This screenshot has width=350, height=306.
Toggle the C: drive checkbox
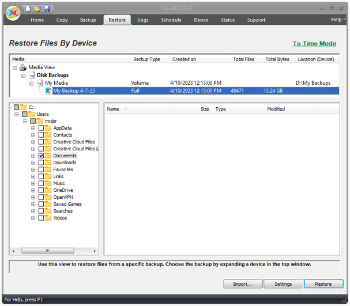point(16,107)
